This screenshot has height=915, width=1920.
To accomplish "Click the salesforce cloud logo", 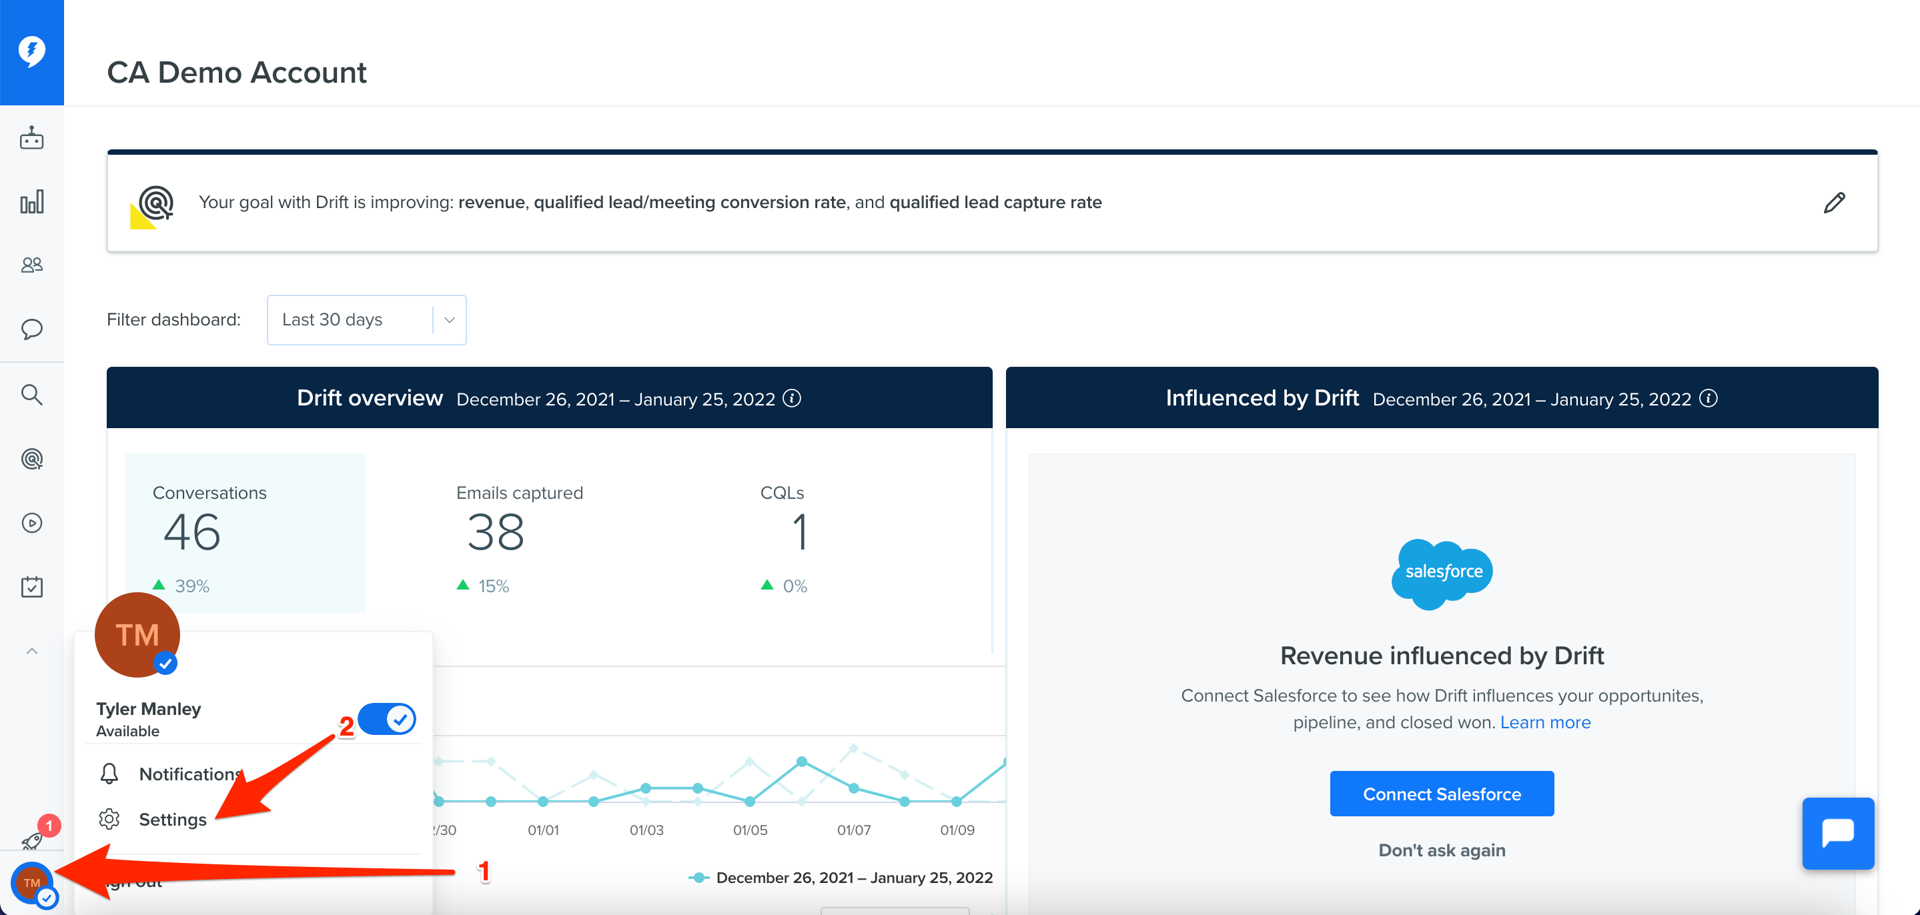I will pyautogui.click(x=1442, y=574).
